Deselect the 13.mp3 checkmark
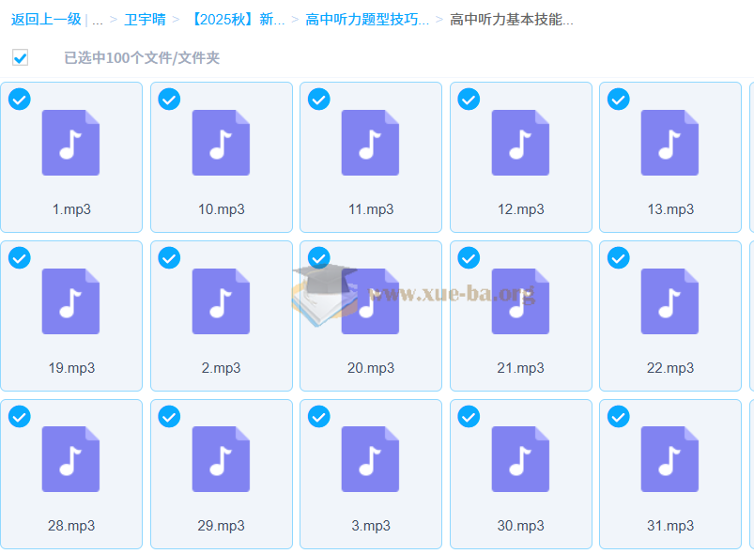The width and height of the screenshot is (754, 554). point(618,100)
